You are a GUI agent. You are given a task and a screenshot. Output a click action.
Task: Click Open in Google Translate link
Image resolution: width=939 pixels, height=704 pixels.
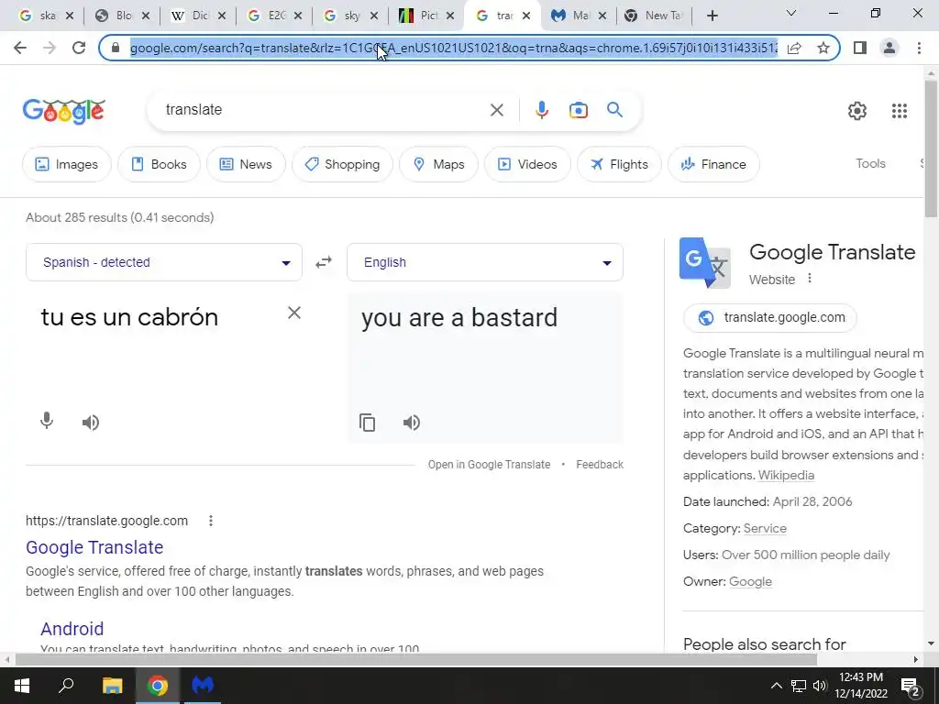click(x=489, y=465)
